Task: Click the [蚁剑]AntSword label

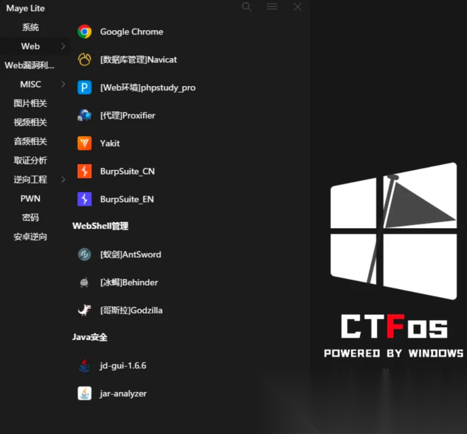Action: 131,254
